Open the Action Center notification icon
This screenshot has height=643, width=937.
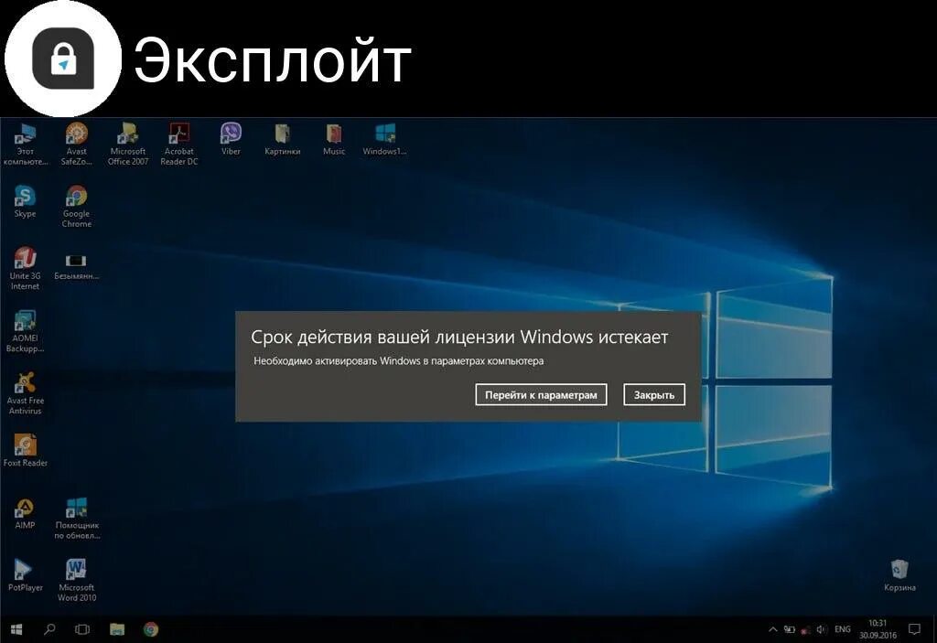[x=914, y=629]
